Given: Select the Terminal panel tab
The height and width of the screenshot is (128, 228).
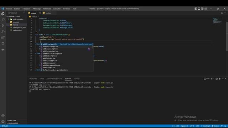Looking at the screenshot, I should [x=68, y=79].
